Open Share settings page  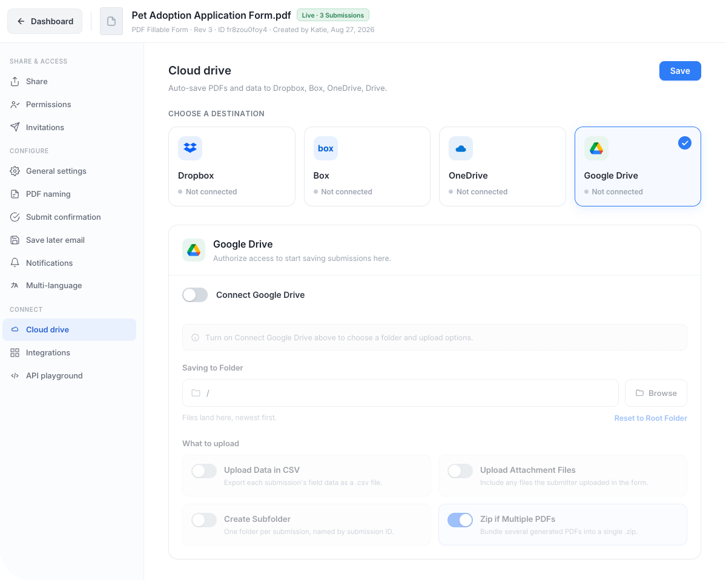tap(70, 82)
